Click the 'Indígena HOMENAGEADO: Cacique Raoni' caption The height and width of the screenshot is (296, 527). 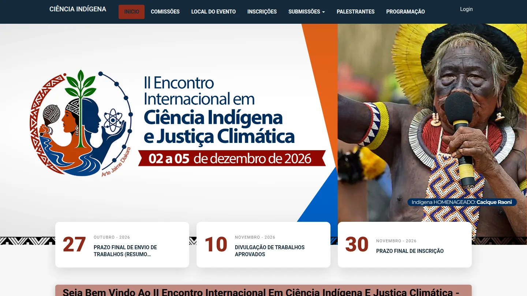[462, 202]
